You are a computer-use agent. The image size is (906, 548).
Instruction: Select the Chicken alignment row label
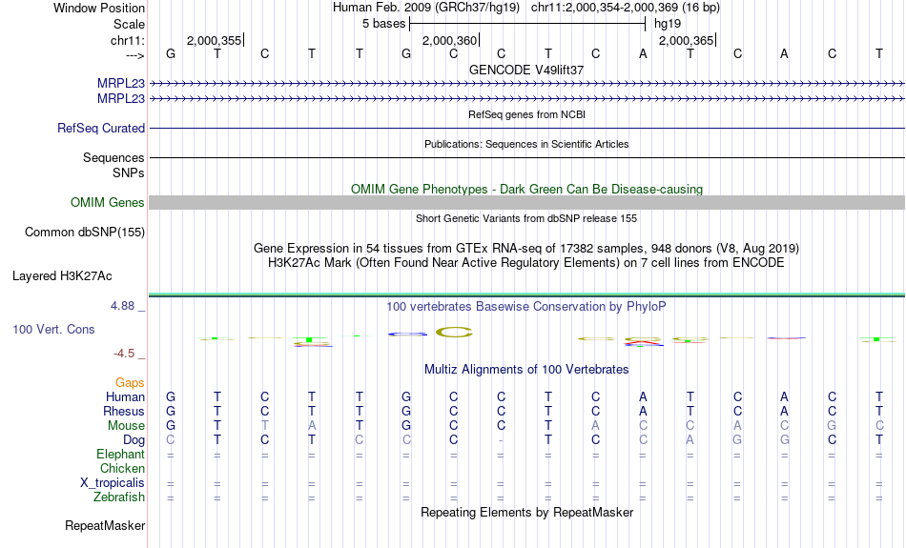click(122, 468)
